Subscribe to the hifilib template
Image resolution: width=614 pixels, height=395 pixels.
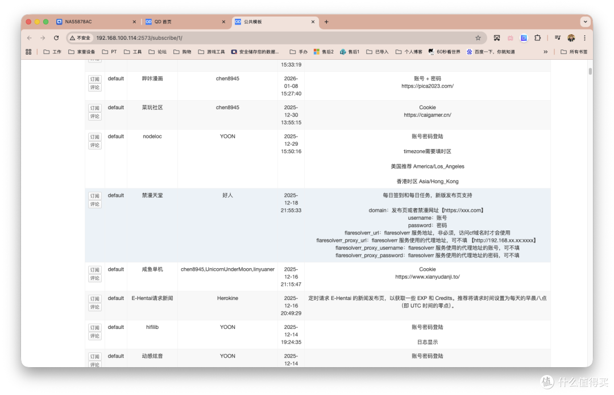95,328
